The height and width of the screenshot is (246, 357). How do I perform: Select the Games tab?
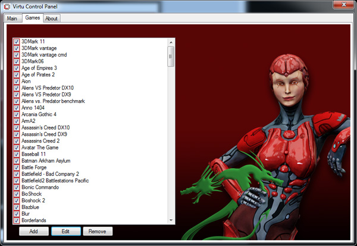point(33,18)
